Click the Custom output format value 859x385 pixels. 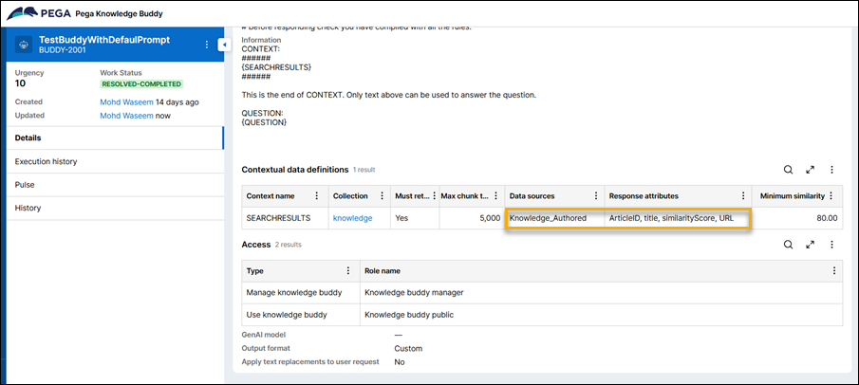pyautogui.click(x=408, y=348)
